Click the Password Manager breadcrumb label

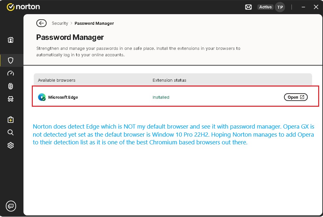94,23
